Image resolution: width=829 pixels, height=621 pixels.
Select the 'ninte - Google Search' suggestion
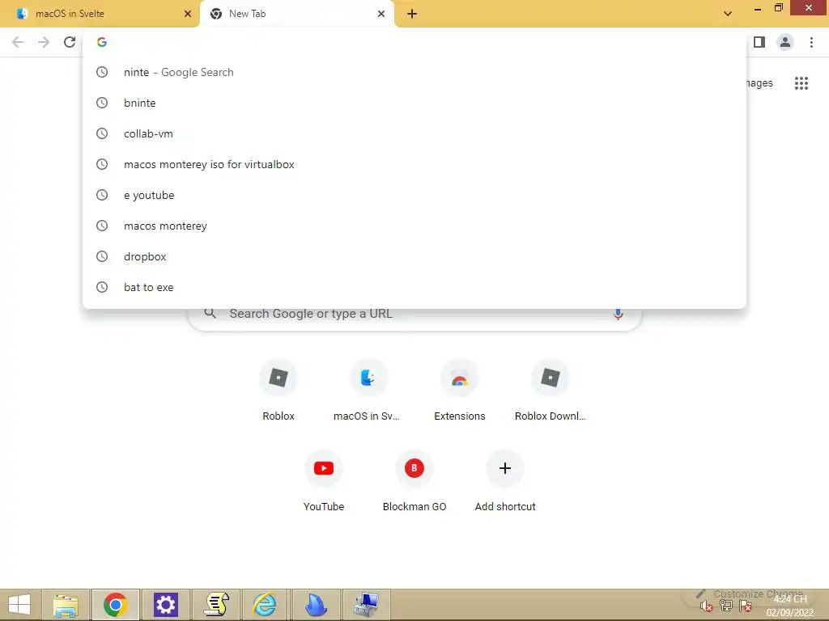coord(414,72)
